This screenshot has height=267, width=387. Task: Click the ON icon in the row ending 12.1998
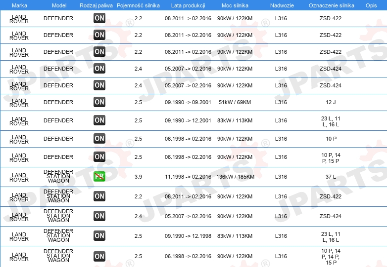(99, 236)
